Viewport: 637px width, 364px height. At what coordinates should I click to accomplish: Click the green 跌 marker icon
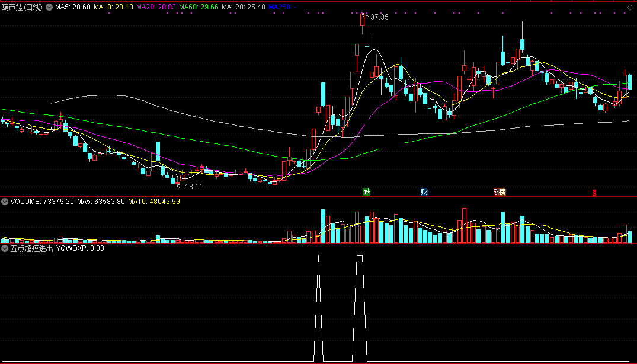point(366,191)
